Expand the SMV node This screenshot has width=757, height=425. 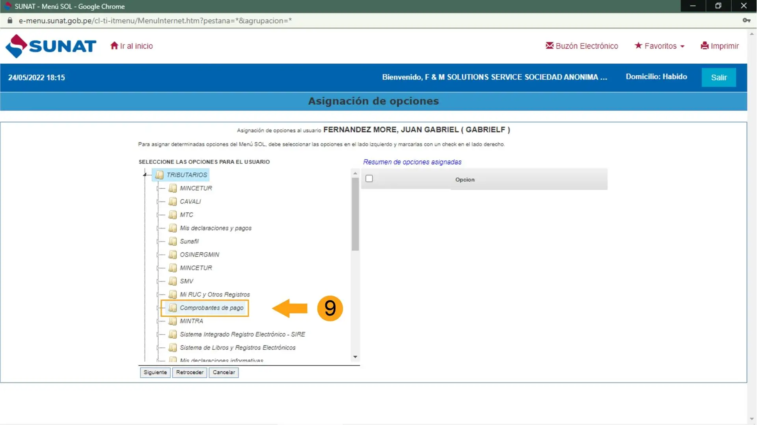158,281
